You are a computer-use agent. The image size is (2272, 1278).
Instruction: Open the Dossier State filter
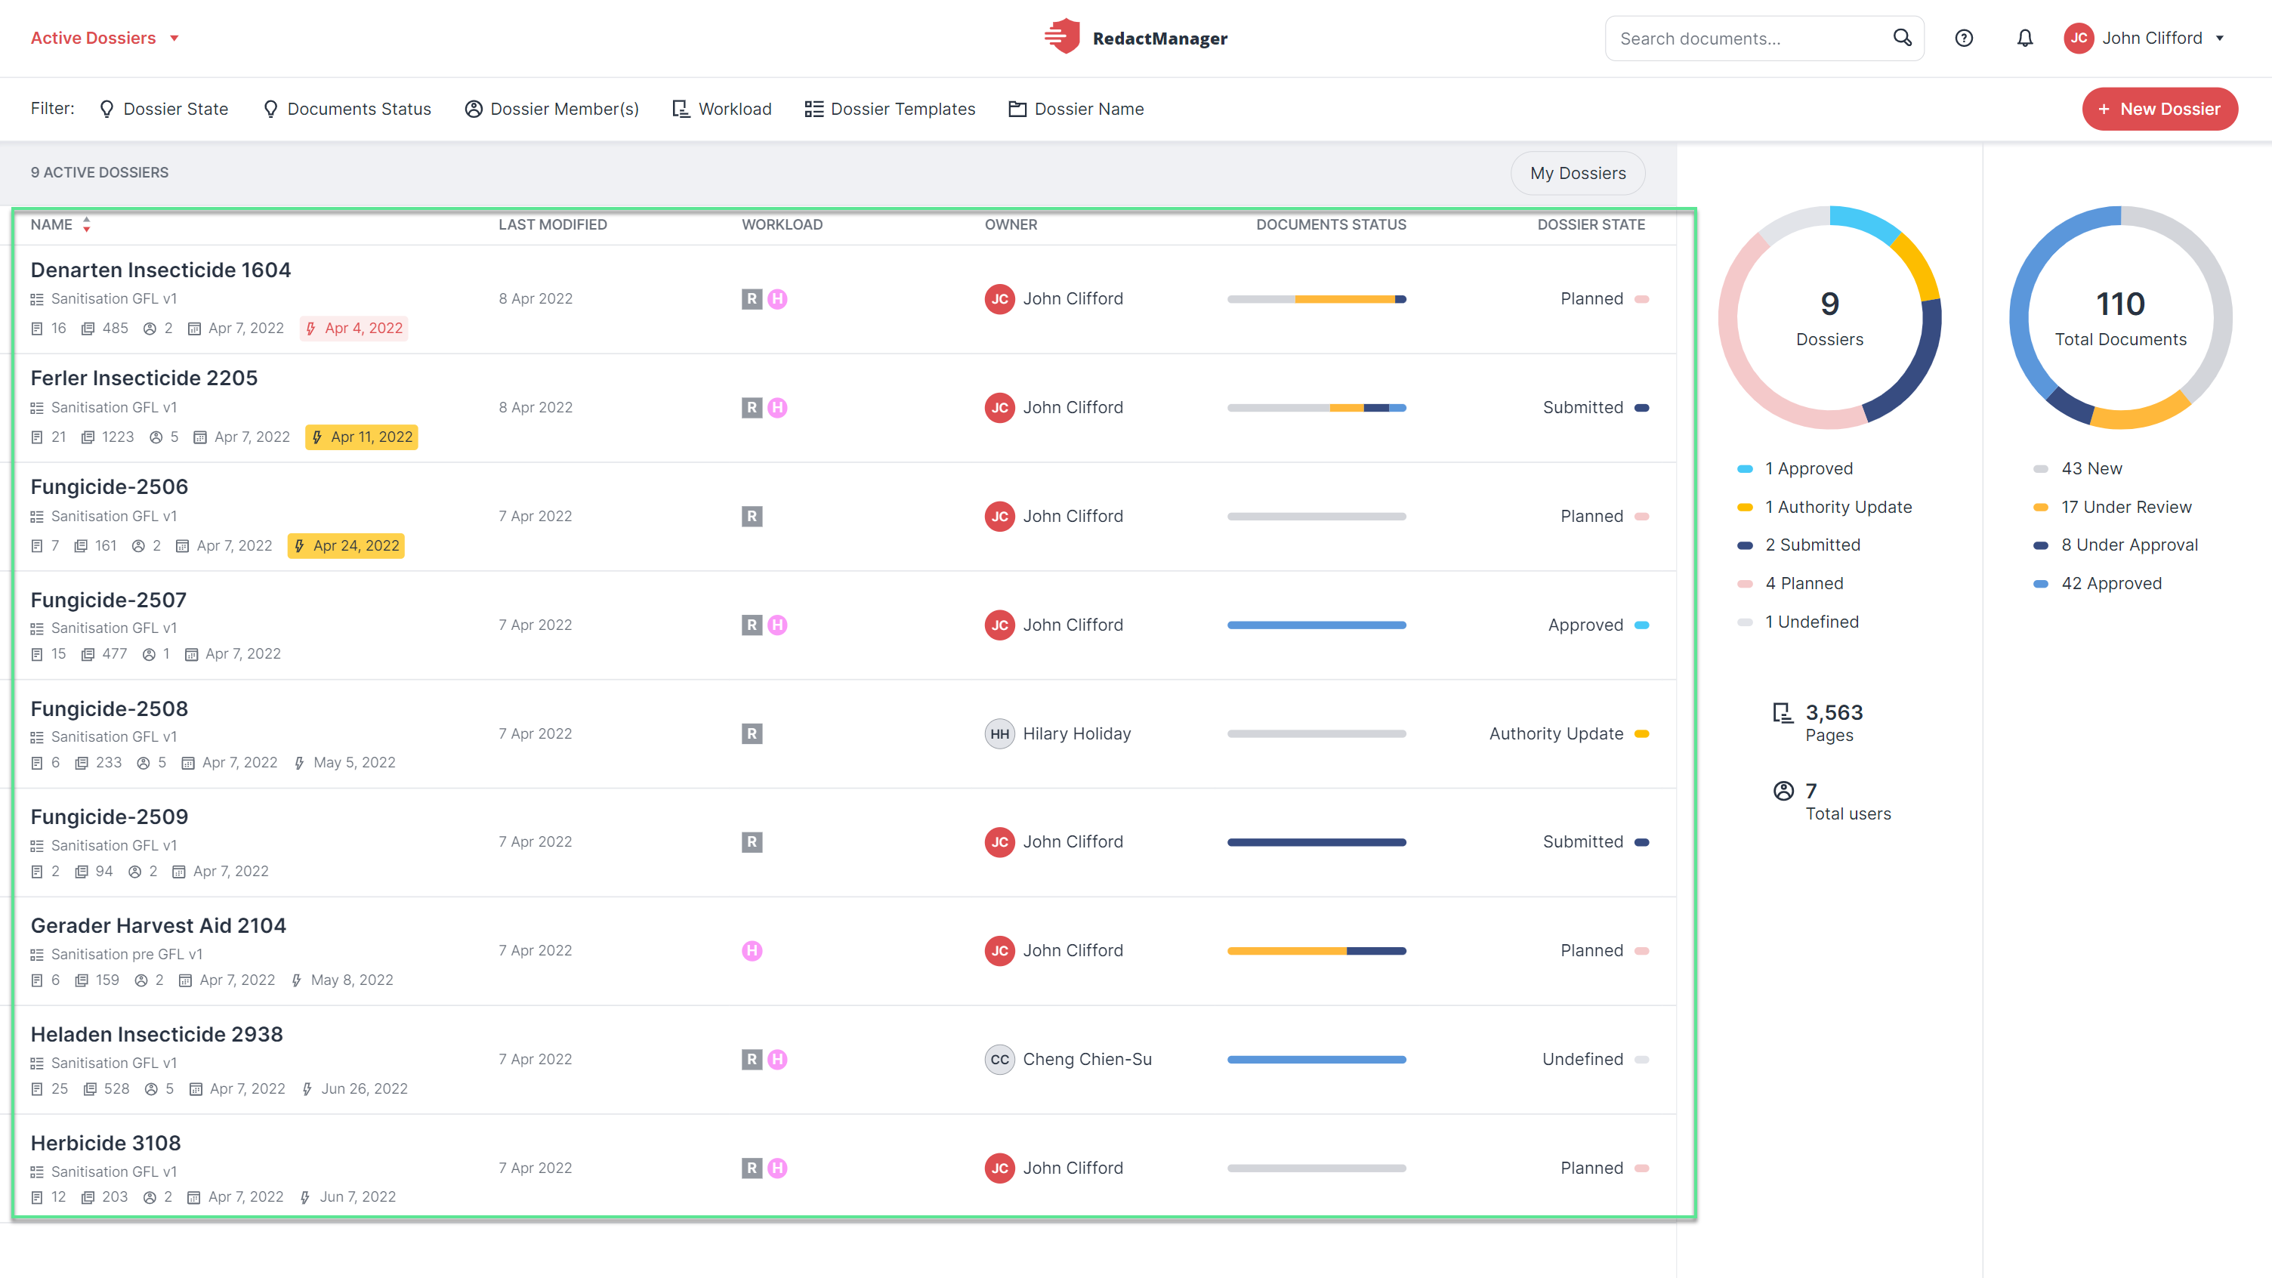tap(163, 109)
